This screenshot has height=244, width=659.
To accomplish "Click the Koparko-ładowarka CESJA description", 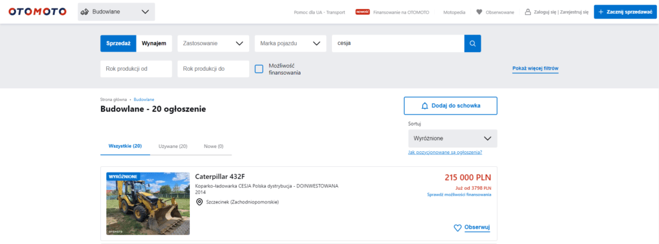I will pos(267,185).
